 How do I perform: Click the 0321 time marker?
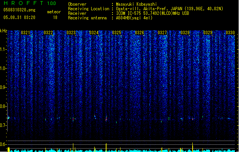[25, 33]
